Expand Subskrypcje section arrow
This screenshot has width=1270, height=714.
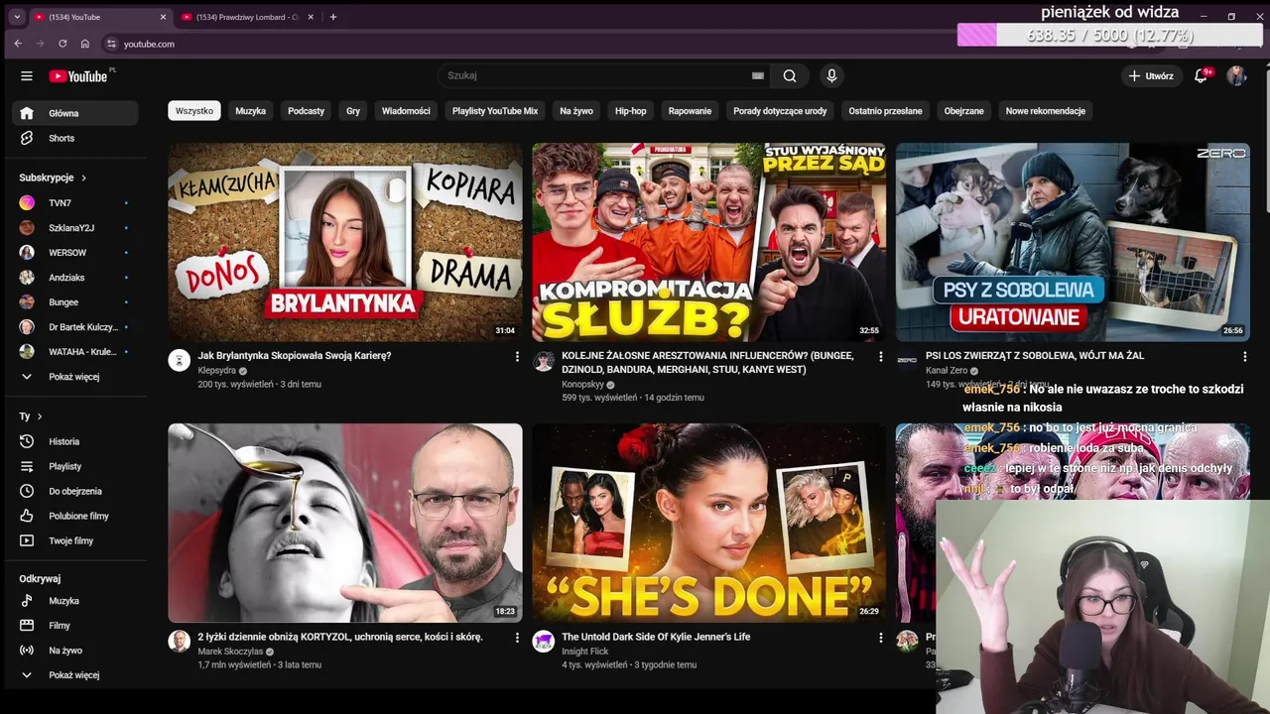coord(83,178)
